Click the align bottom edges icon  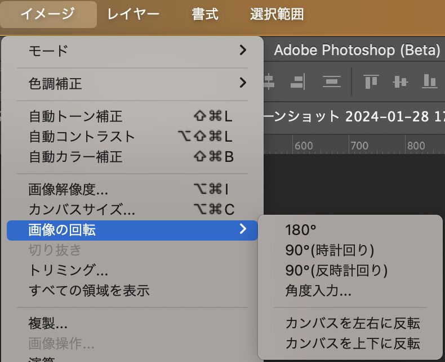pyautogui.click(x=430, y=82)
